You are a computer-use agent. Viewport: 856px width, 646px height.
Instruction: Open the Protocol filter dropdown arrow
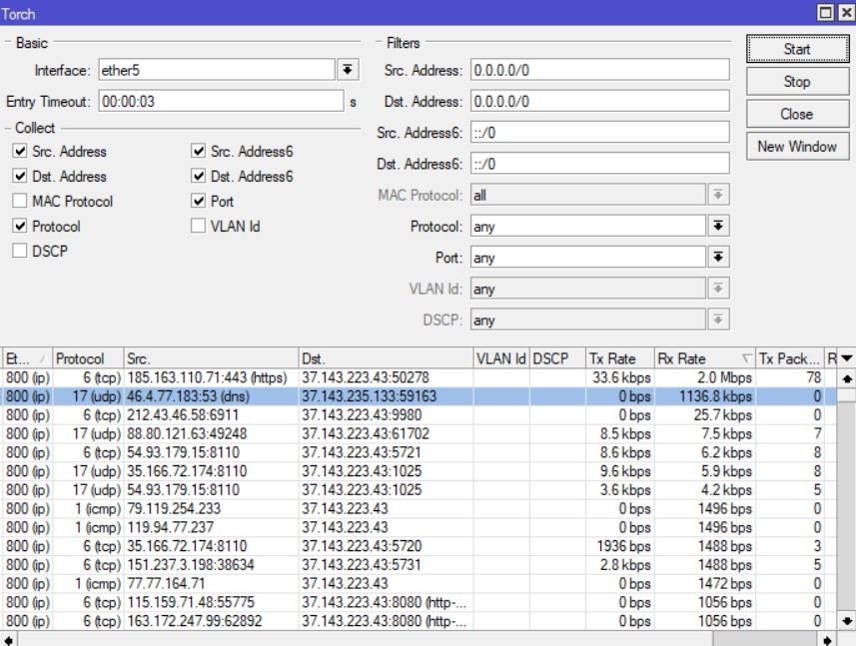pyautogui.click(x=717, y=227)
